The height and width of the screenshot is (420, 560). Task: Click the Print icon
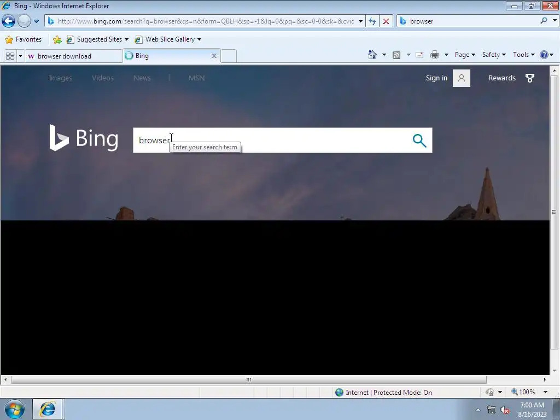click(x=435, y=55)
